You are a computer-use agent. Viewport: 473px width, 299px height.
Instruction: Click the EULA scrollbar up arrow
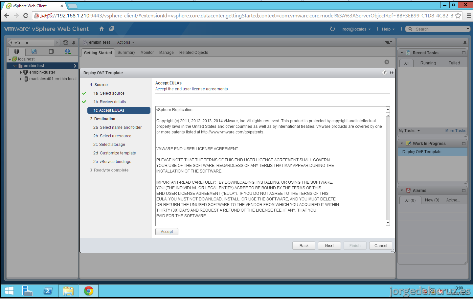click(388, 109)
